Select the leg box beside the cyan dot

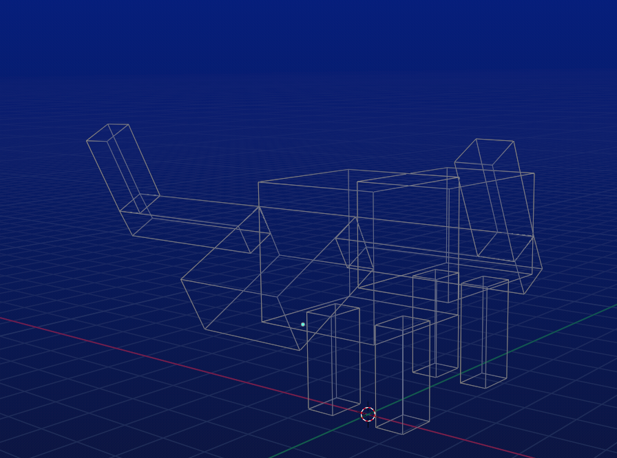pos(334,360)
